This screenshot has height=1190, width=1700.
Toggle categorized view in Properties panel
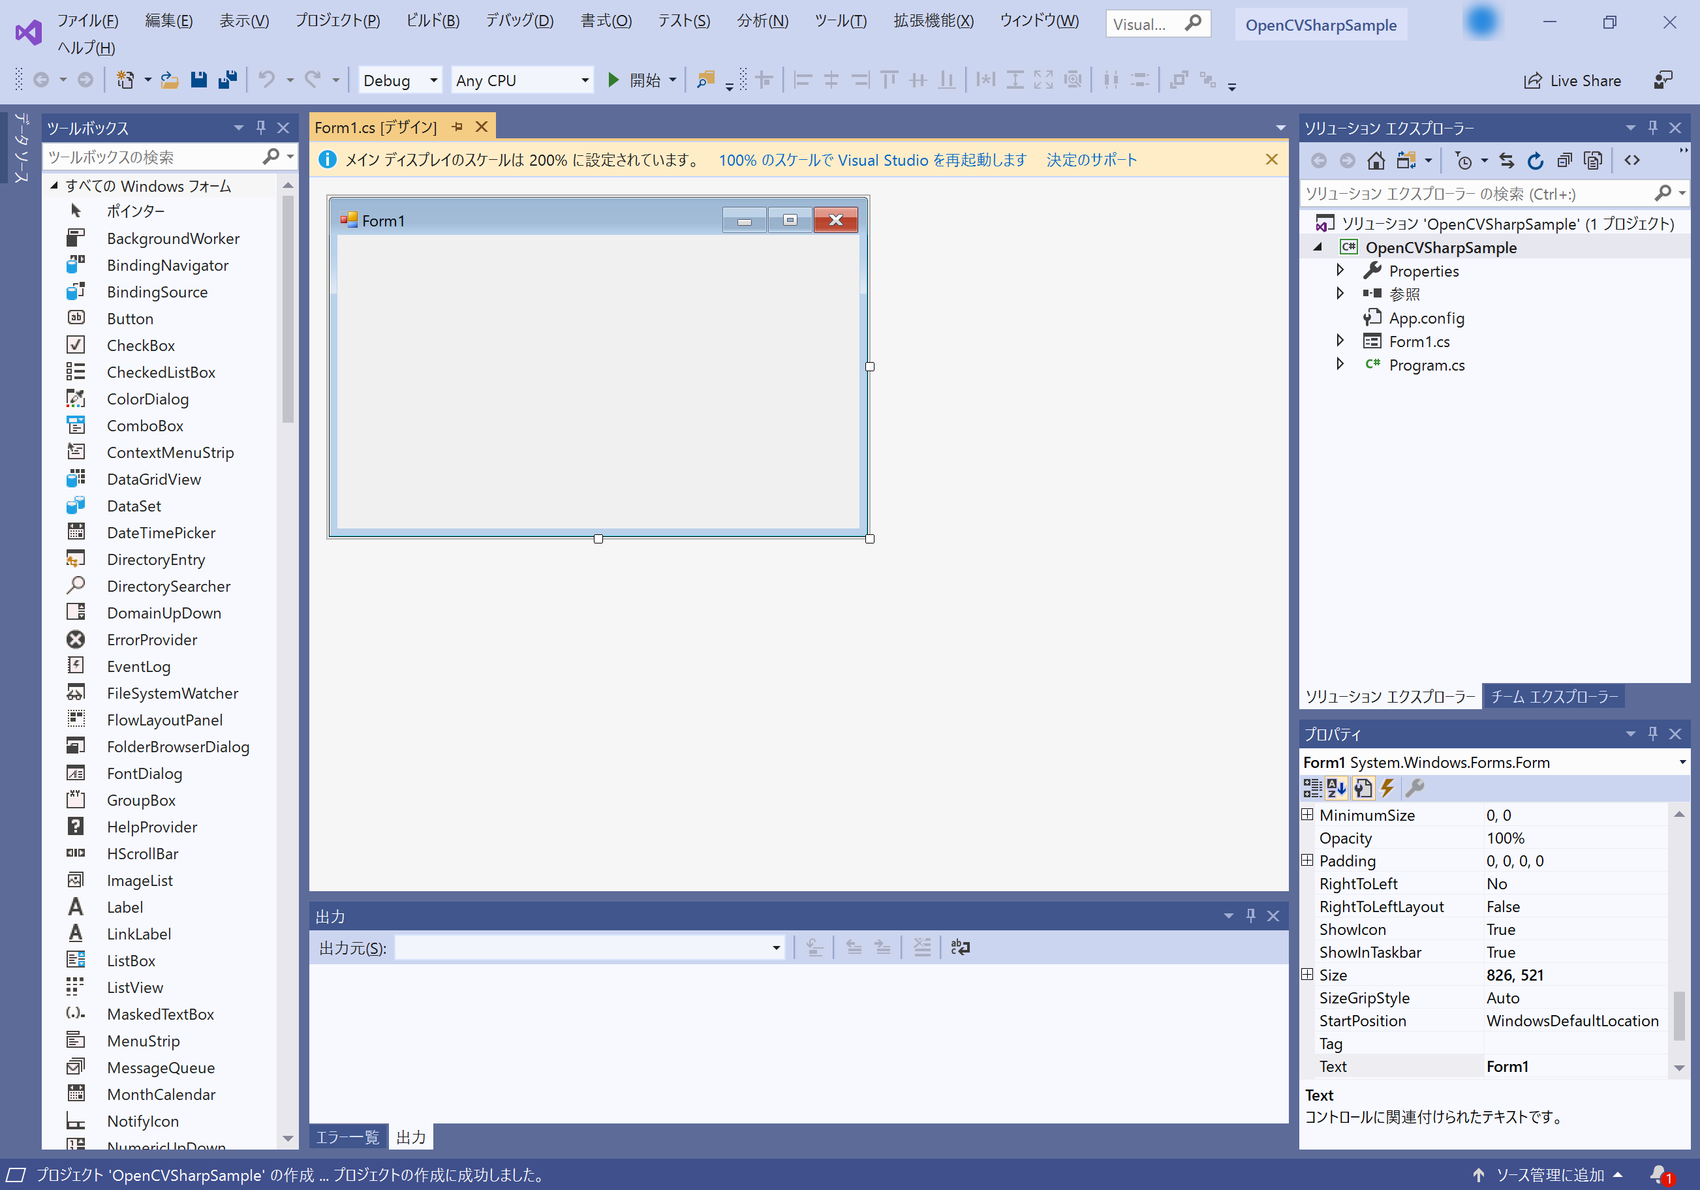point(1312,788)
